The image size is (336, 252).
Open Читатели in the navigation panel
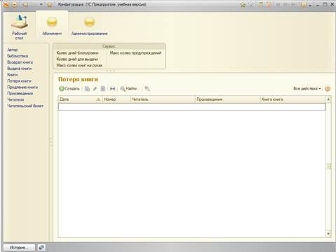point(15,99)
